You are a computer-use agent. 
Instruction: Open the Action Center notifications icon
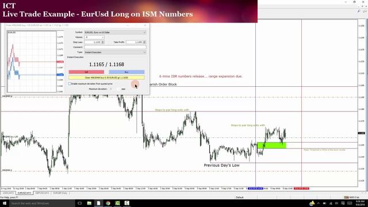(343, 203)
